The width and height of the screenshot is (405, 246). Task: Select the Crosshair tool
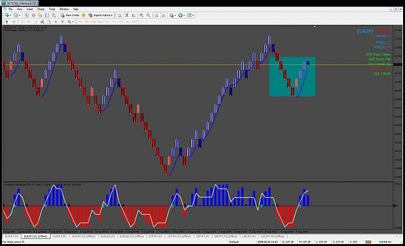(x=14, y=21)
